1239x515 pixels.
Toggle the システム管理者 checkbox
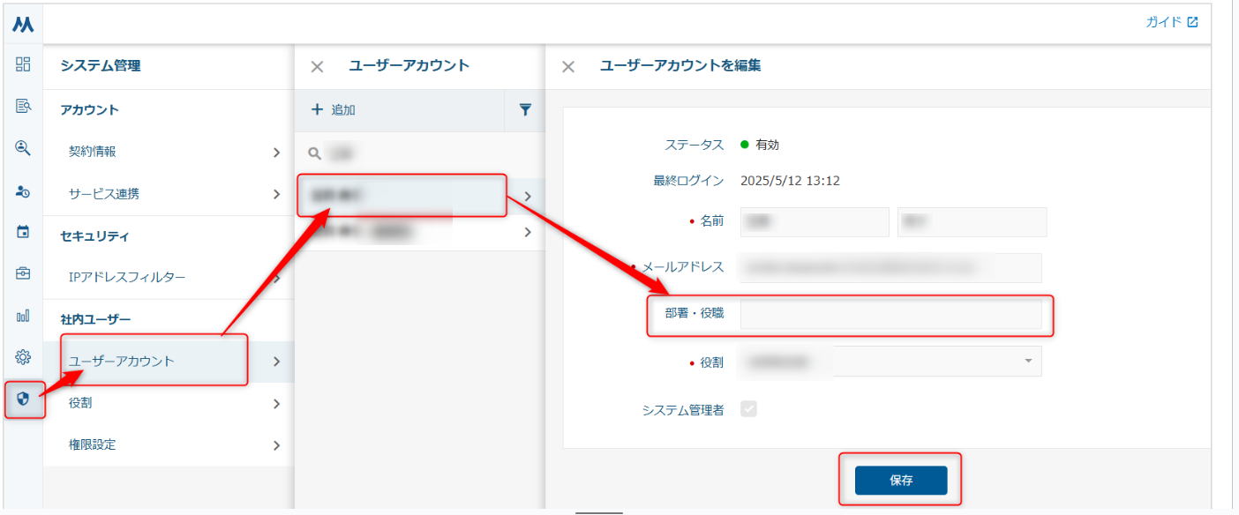(x=748, y=409)
